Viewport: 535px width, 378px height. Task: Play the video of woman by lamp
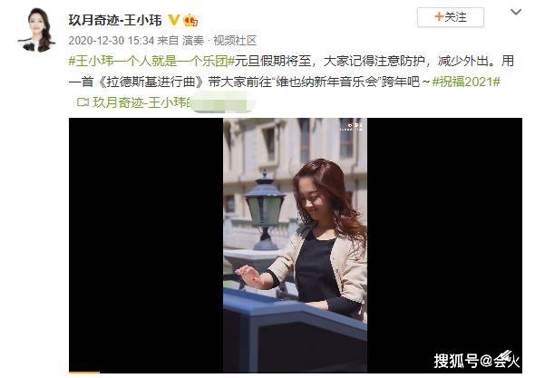[x=295, y=245]
